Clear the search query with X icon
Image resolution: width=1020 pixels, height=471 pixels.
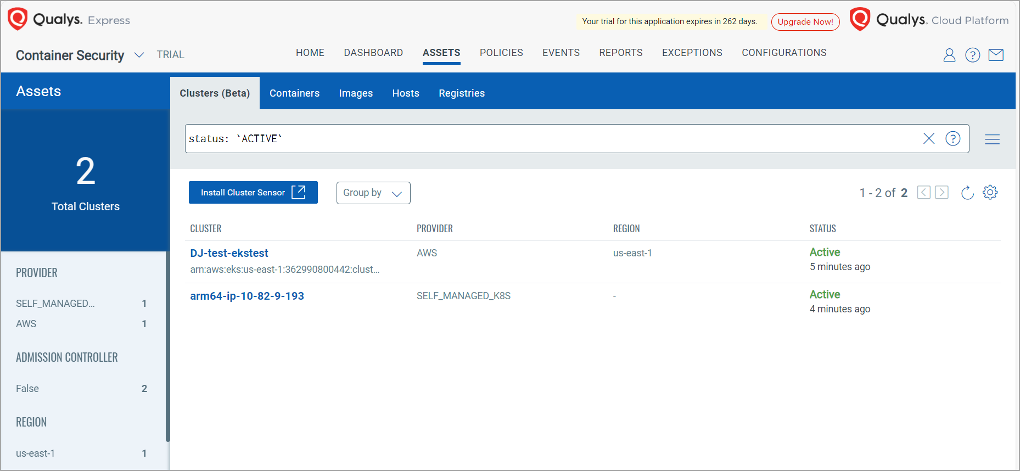[x=928, y=139]
